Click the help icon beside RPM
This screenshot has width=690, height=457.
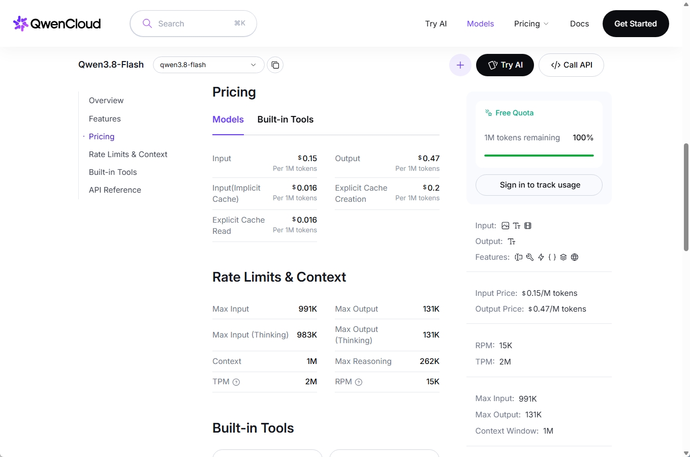tap(359, 382)
